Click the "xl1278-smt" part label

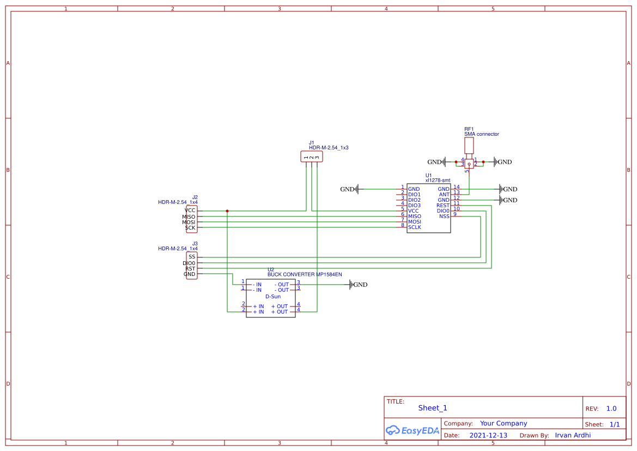click(x=438, y=180)
